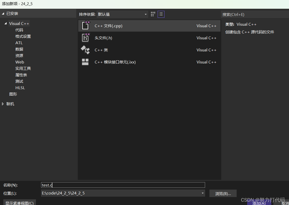Collapse the Visual C++ tree node
This screenshot has height=205, width=289.
click(x=6, y=23)
